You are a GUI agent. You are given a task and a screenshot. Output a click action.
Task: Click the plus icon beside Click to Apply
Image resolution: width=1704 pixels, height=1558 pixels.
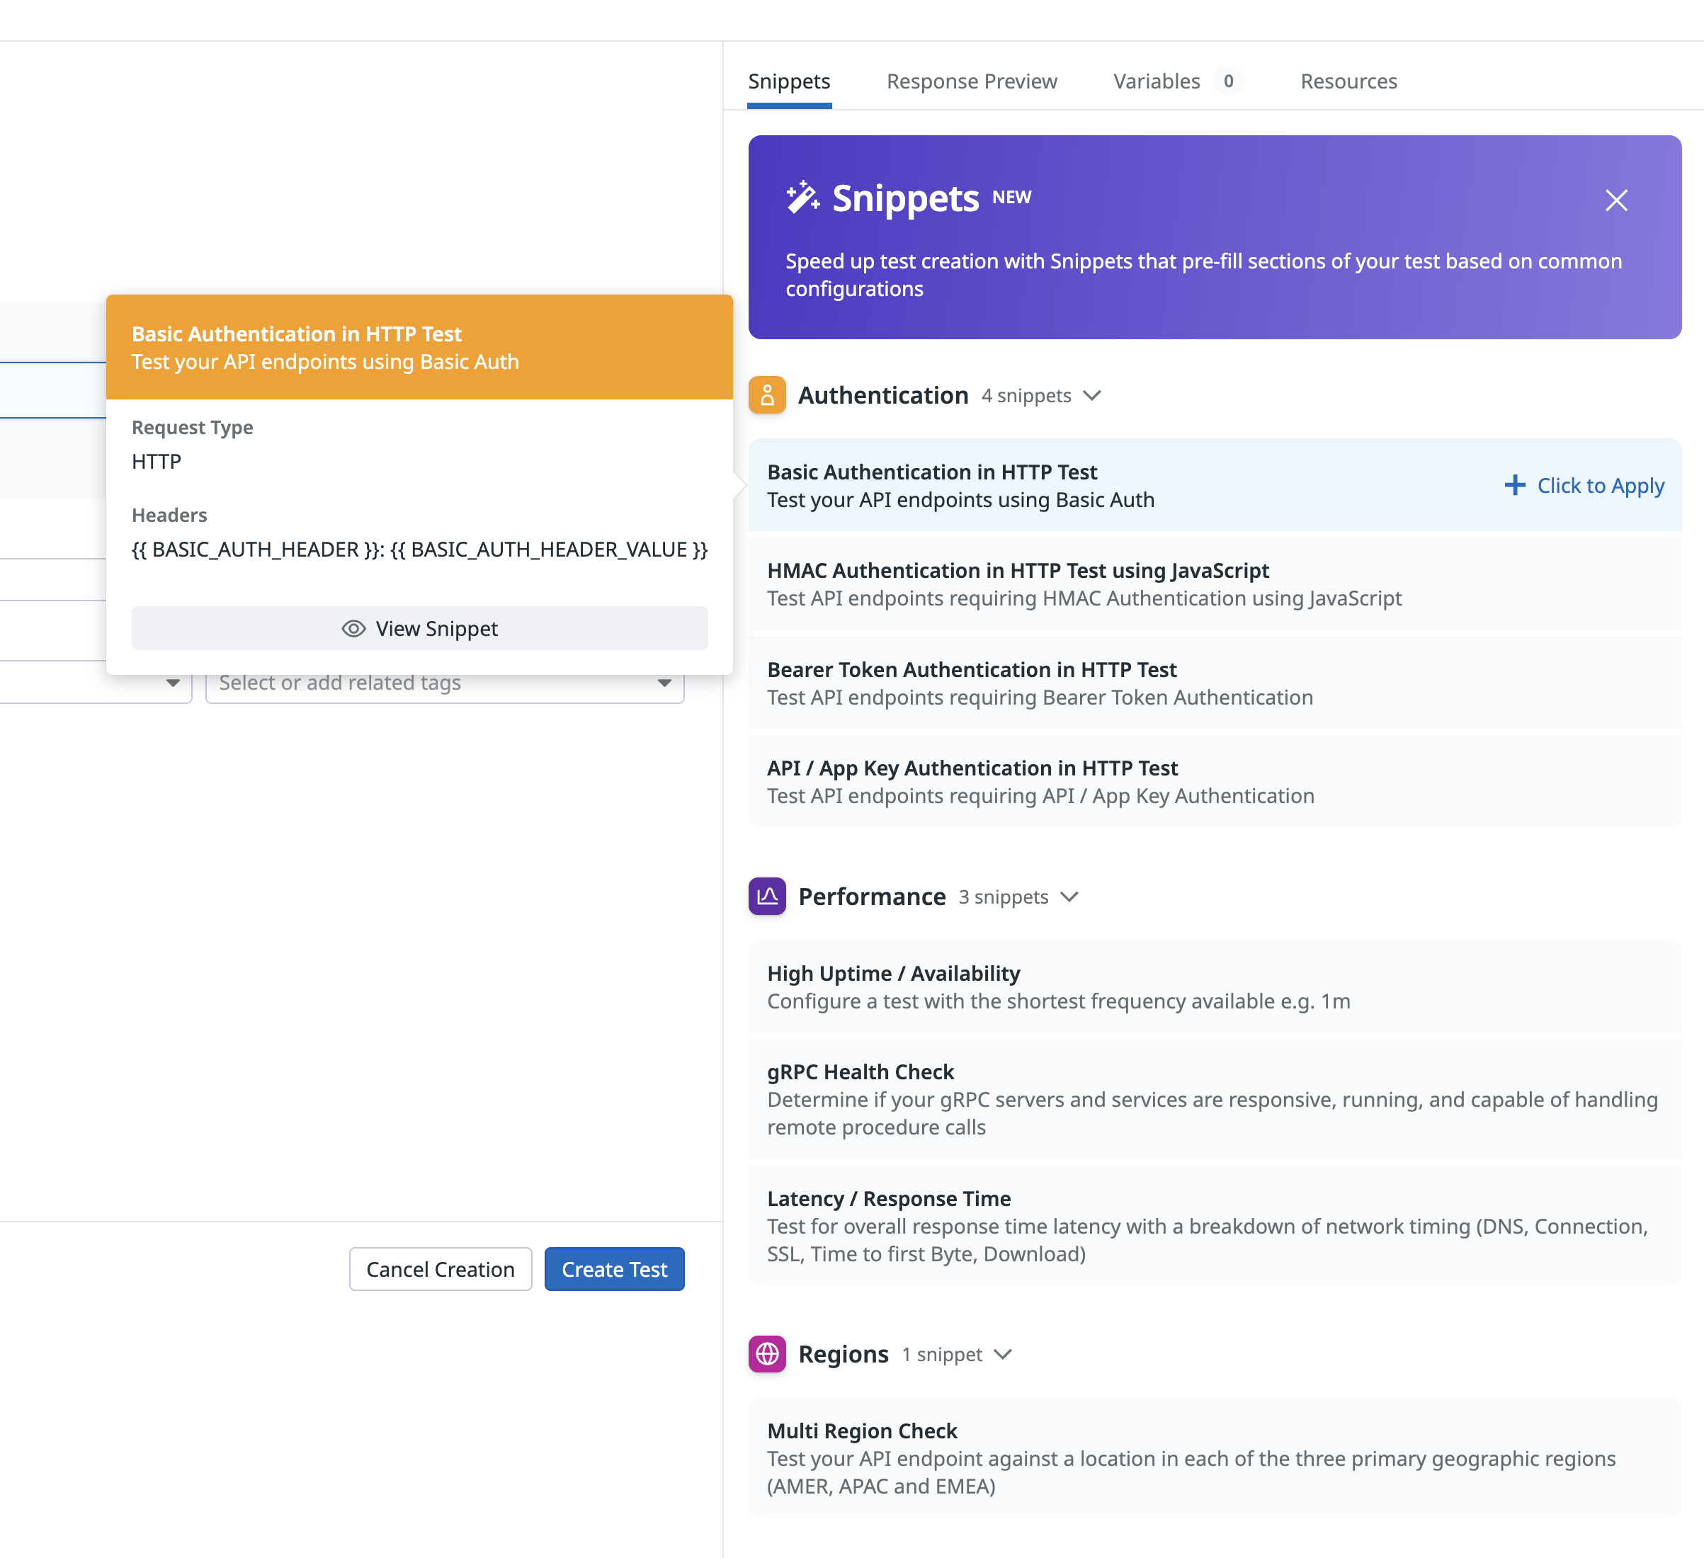[1515, 485]
